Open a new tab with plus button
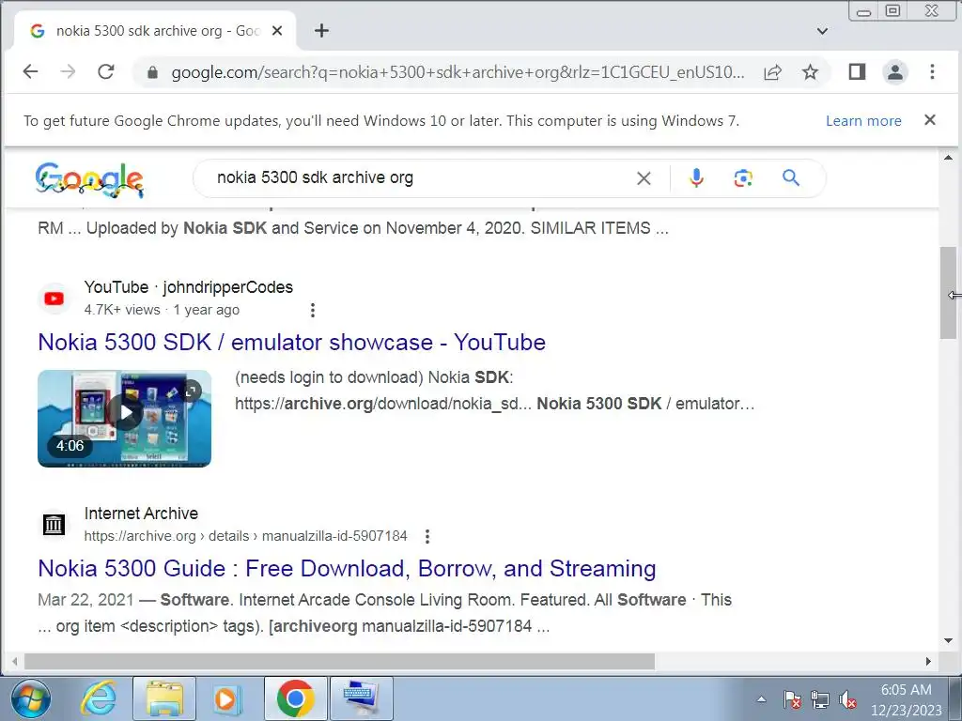The width and height of the screenshot is (962, 721). point(321,31)
